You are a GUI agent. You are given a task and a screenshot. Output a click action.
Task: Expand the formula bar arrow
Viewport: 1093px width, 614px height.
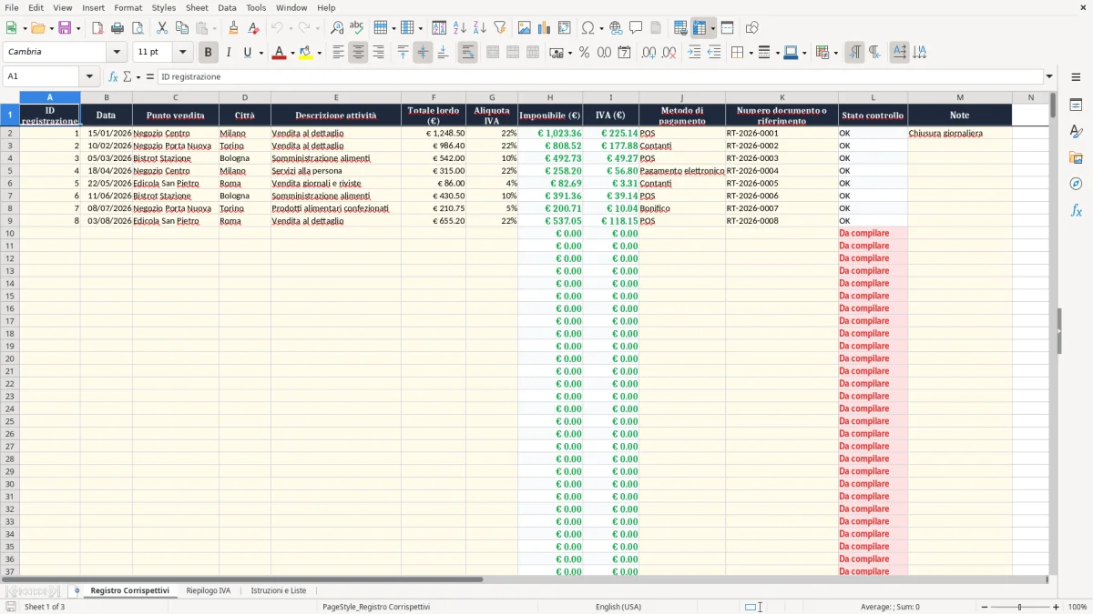tap(1049, 76)
